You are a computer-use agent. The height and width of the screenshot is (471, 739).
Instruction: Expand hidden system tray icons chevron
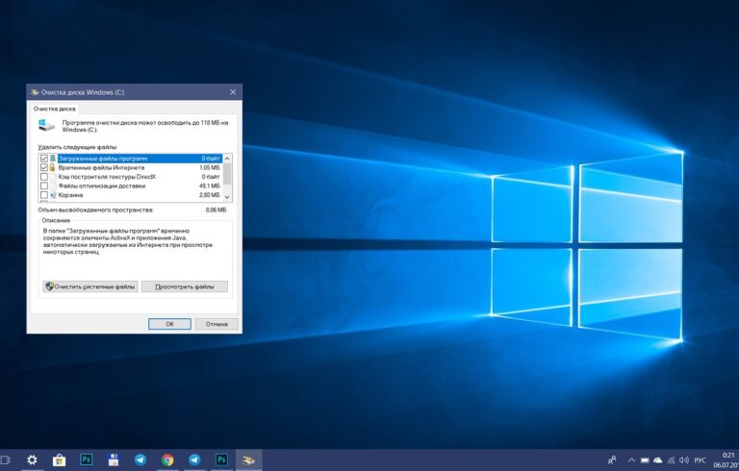pyautogui.click(x=631, y=460)
